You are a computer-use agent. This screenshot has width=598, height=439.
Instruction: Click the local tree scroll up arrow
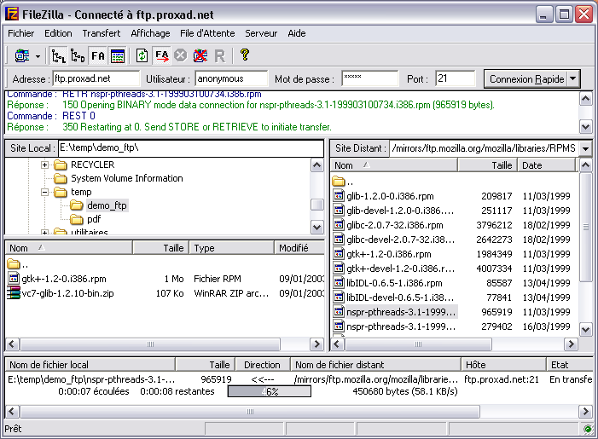pyautogui.click(x=317, y=165)
